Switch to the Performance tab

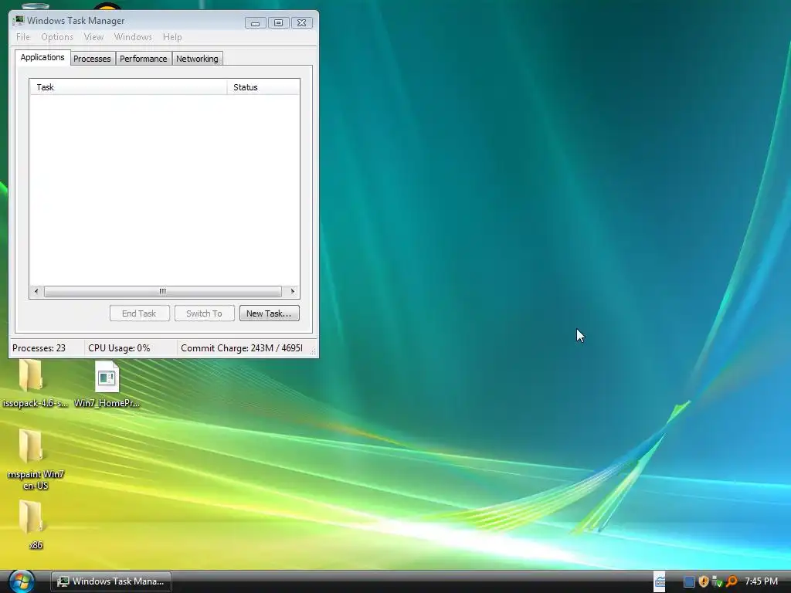143,59
